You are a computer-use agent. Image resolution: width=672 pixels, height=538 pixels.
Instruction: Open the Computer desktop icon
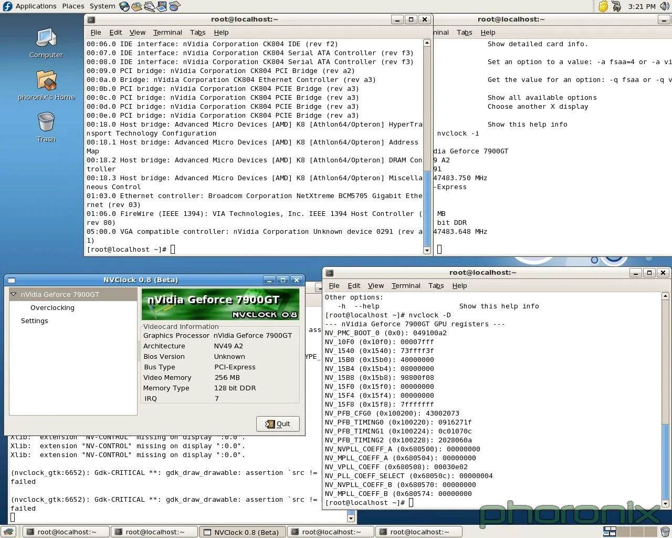[x=46, y=43]
